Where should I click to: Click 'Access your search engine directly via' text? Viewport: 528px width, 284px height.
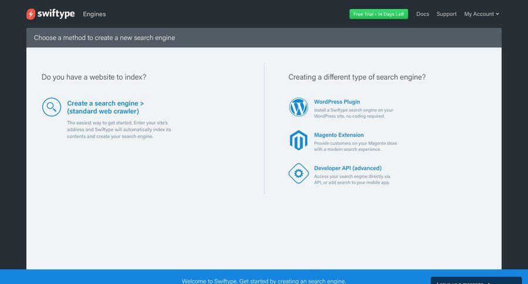[x=352, y=180]
